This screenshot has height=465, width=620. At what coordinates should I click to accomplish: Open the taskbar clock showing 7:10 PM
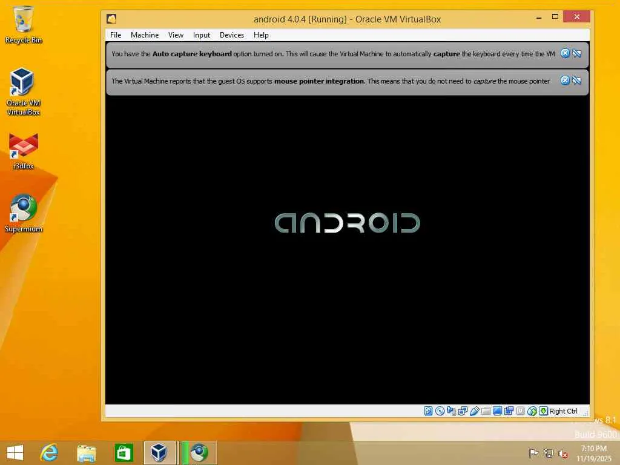click(x=593, y=453)
